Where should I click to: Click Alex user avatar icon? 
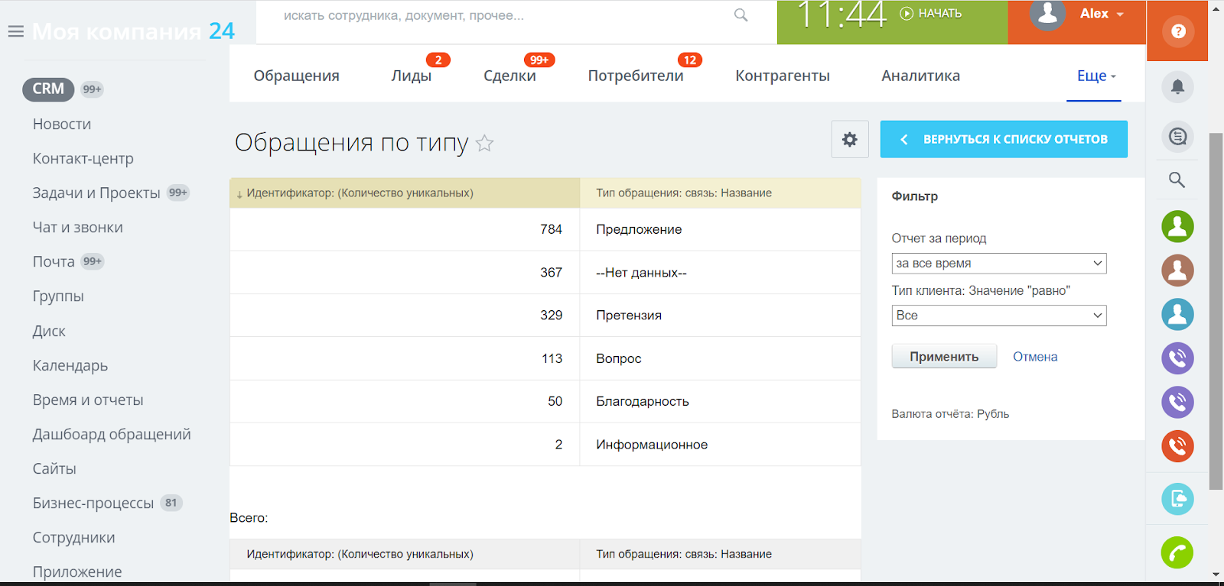(1048, 14)
